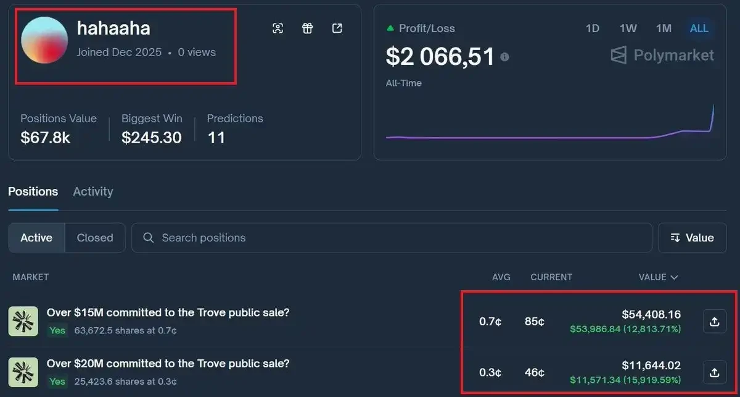The image size is (740, 397).
Task: Switch to the Activity tab
Action: pos(92,191)
